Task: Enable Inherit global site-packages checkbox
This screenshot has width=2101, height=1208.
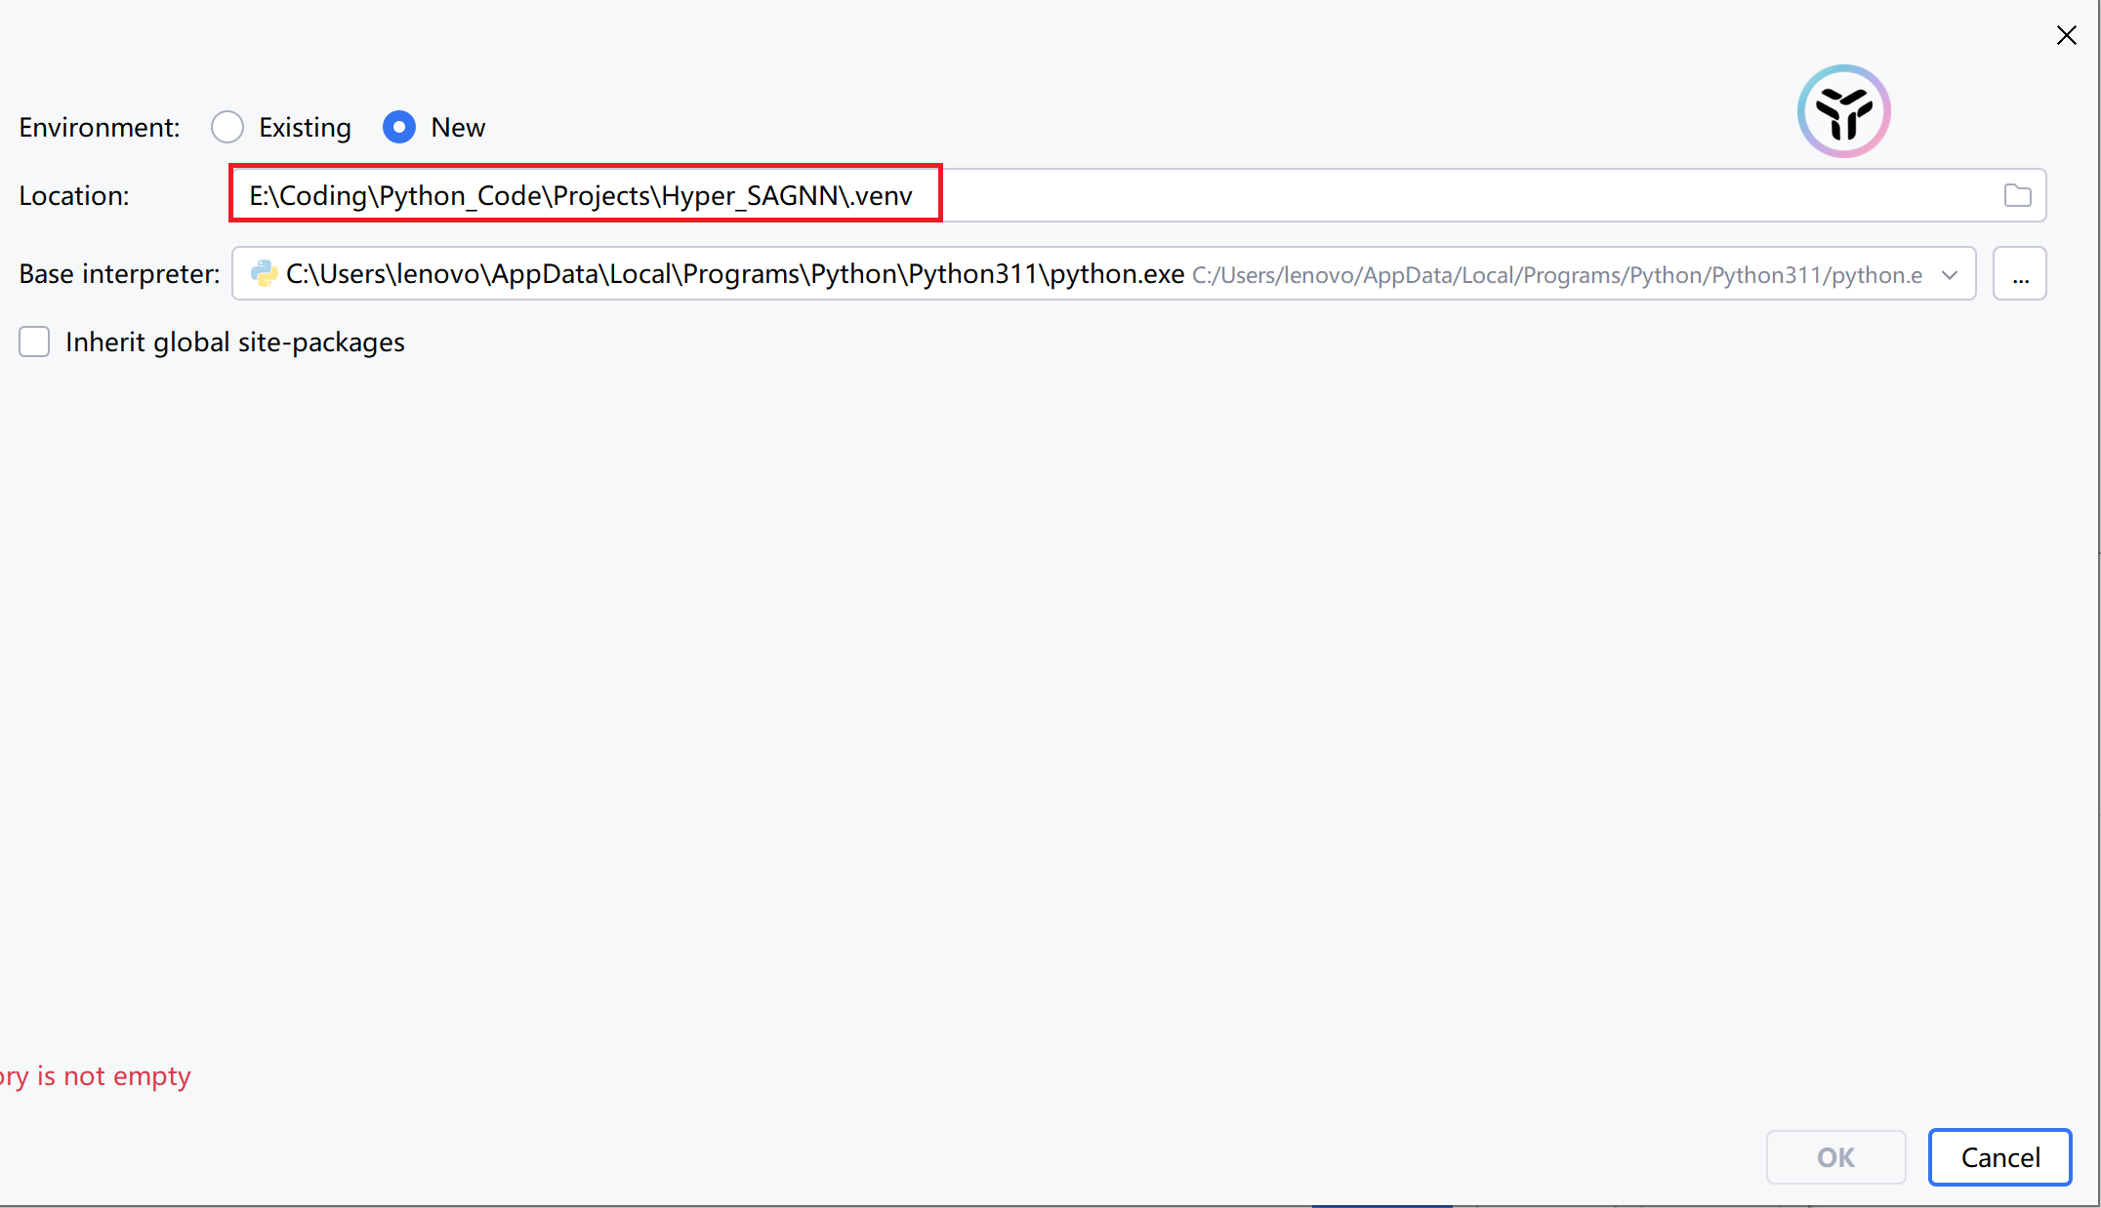Action: [34, 342]
